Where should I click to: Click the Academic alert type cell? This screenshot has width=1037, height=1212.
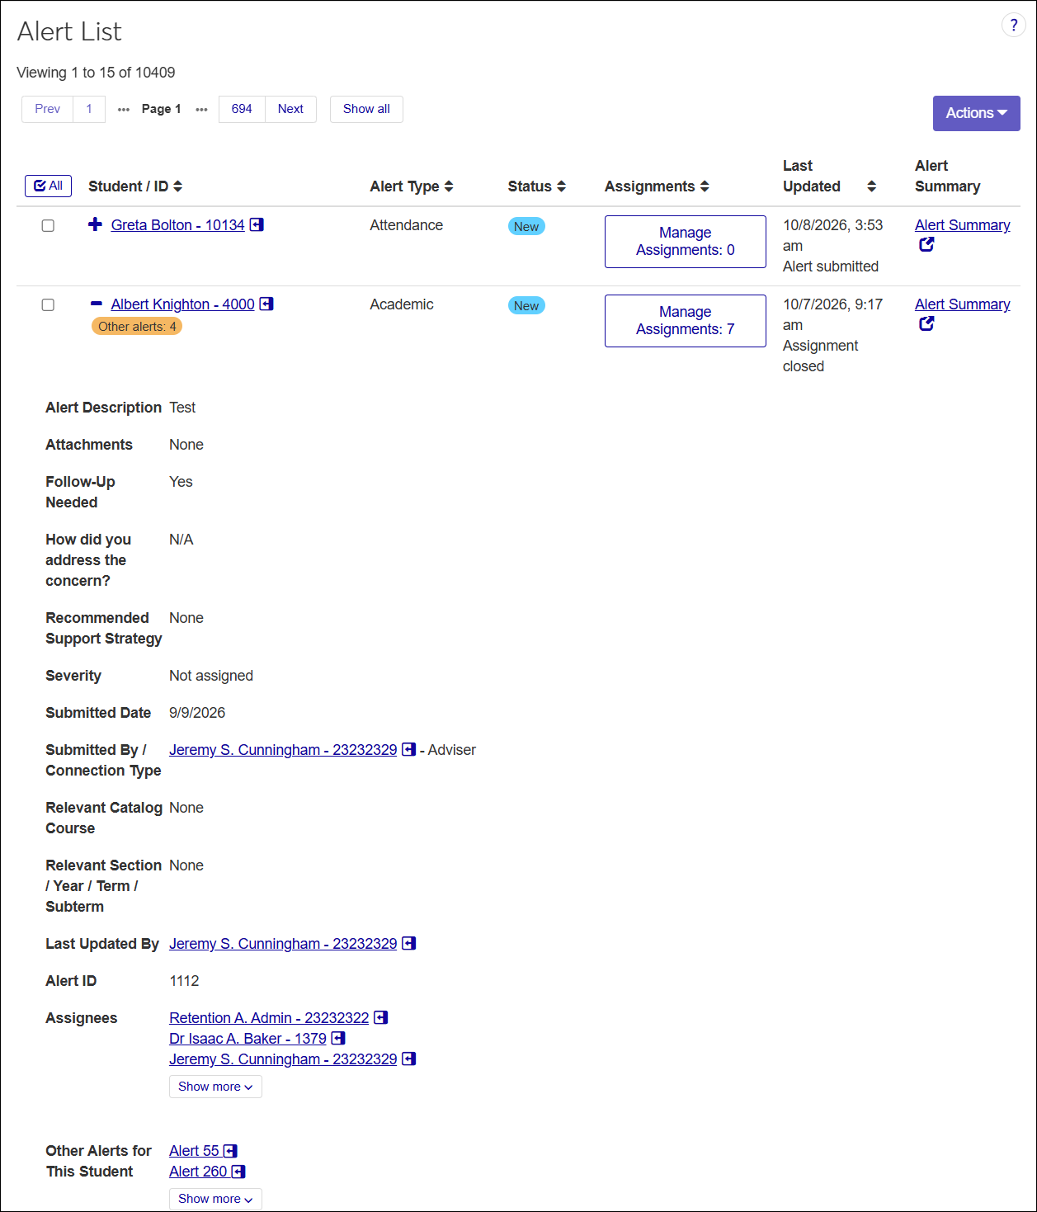tap(402, 304)
